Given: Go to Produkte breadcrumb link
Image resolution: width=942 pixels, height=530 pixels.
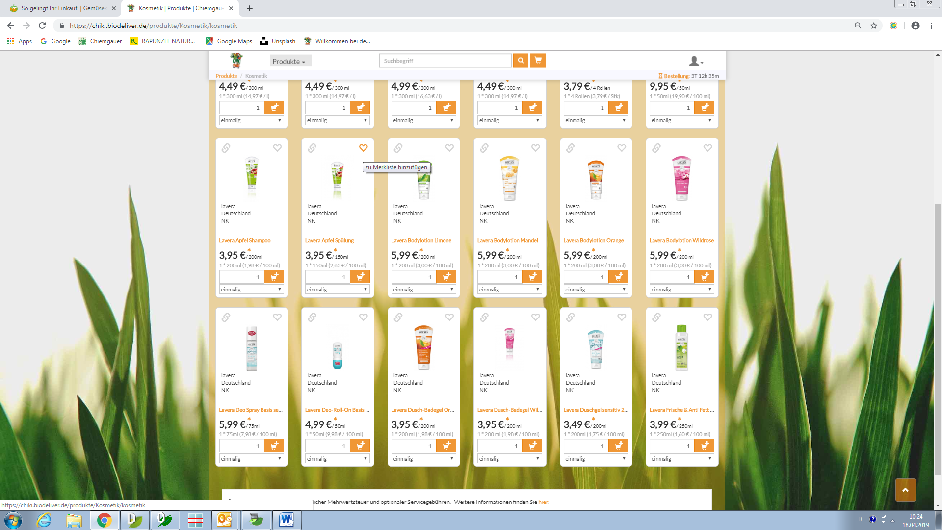Looking at the screenshot, I should click(226, 76).
